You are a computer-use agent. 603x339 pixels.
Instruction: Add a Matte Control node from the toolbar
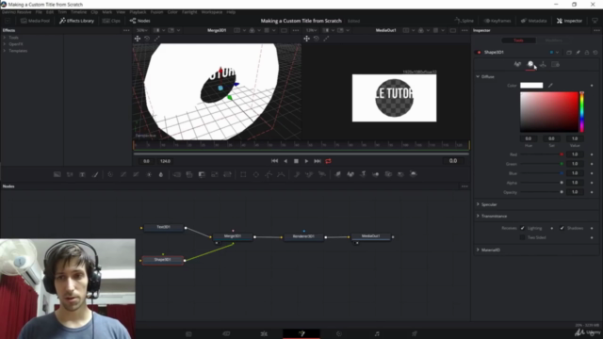click(202, 174)
